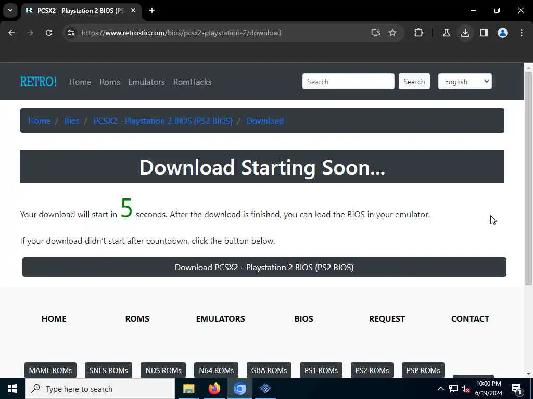
Task: Open the Chrome profile avatar
Action: (x=503, y=33)
